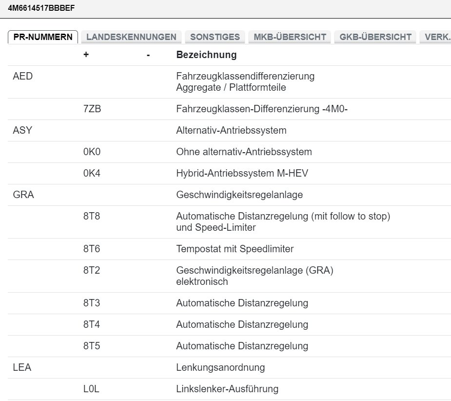The width and height of the screenshot is (451, 401).
Task: Click PR code 0K0
Action: pos(92,152)
